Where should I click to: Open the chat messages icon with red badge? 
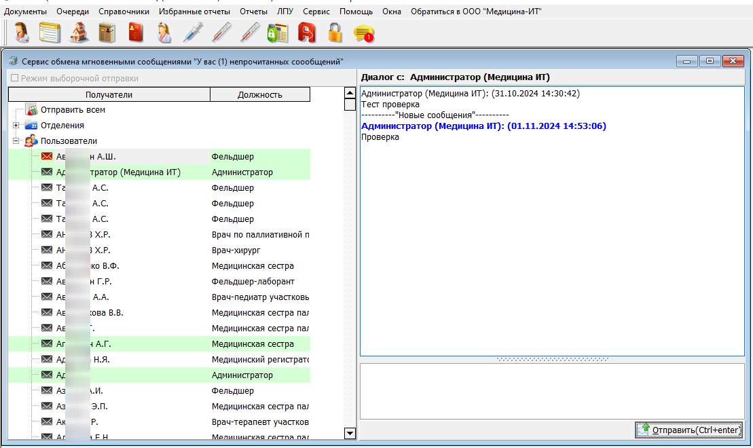pos(363,33)
